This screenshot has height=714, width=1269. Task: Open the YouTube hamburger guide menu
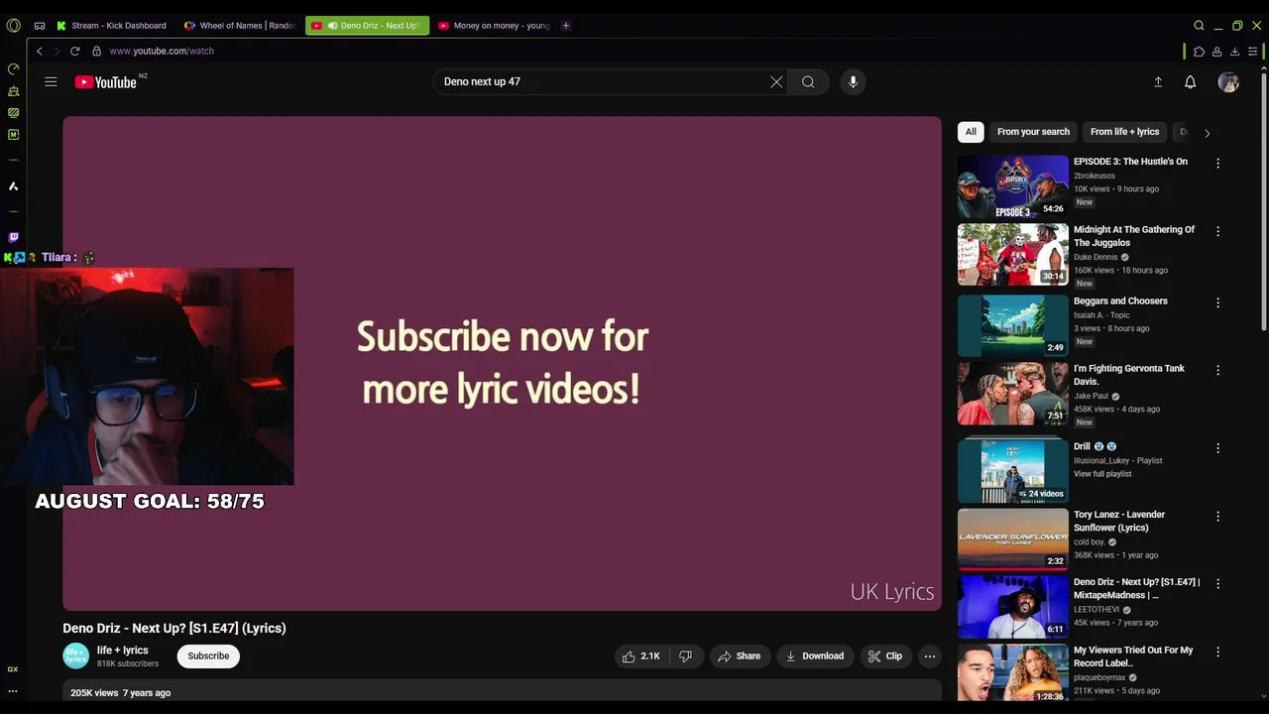(x=51, y=82)
